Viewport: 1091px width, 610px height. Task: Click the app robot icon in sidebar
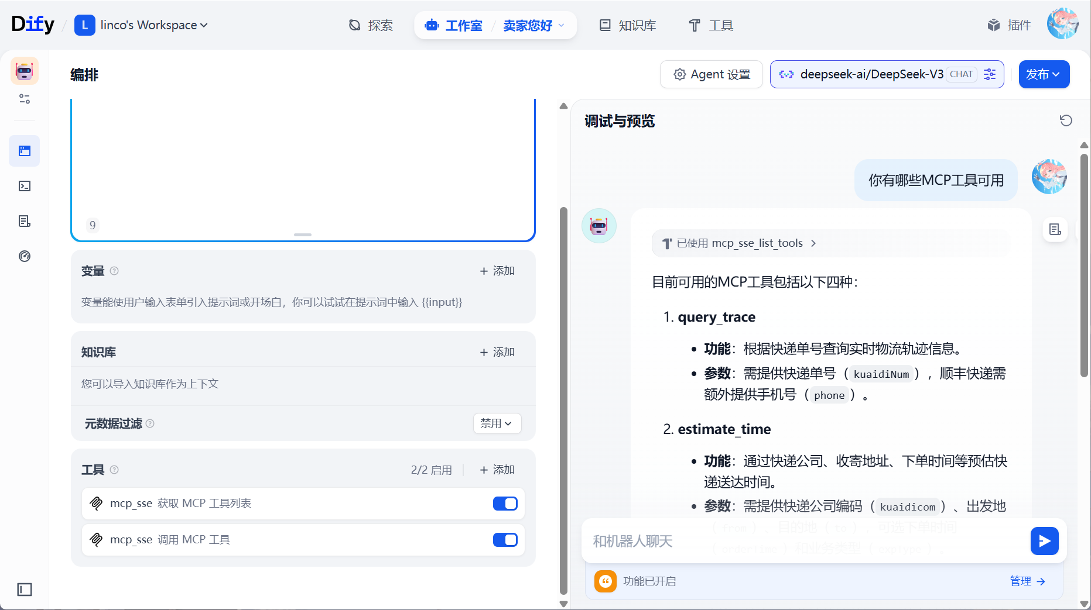(25, 71)
